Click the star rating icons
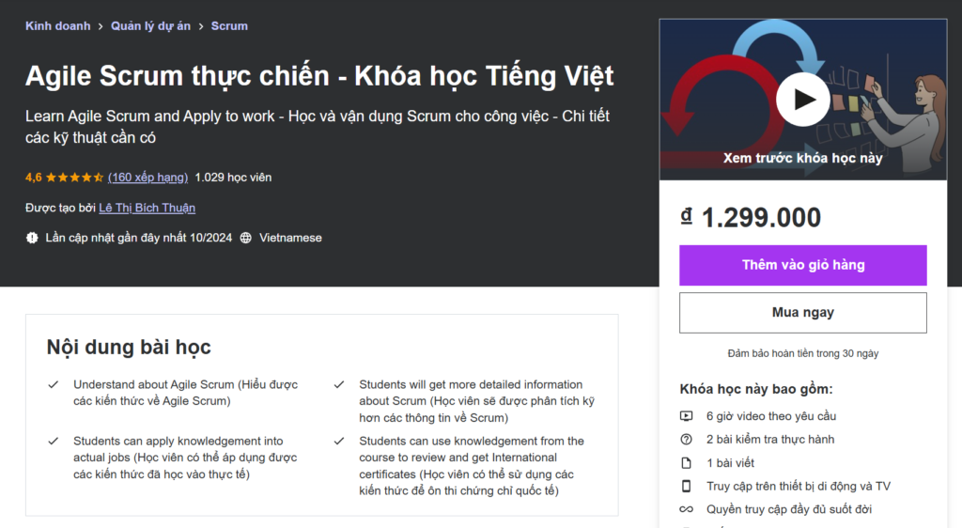The width and height of the screenshot is (962, 528). point(74,178)
